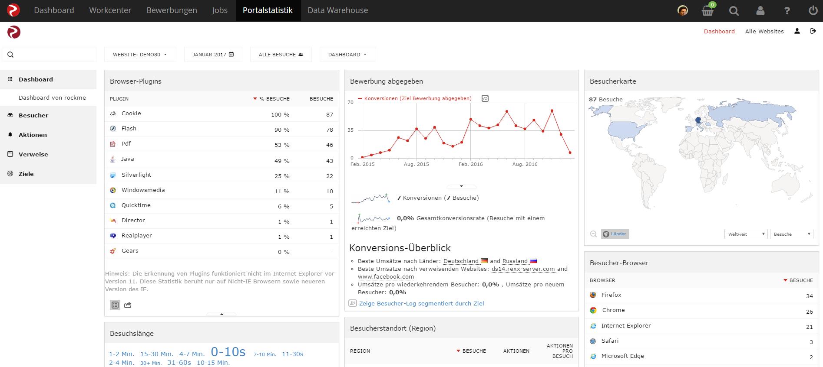823x367 pixels.
Task: Click the Pdf plugin icon
Action: pyautogui.click(x=113, y=144)
